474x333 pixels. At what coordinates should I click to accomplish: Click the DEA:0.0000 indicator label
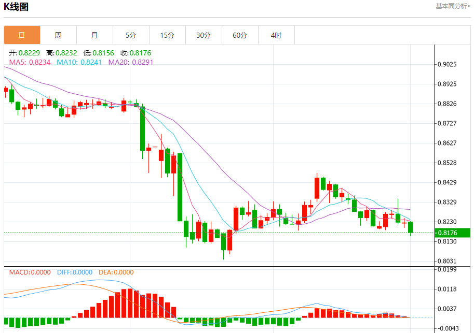[116, 272]
